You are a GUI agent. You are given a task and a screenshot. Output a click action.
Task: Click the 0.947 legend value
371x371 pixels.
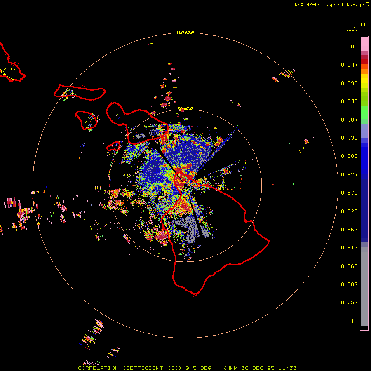click(349, 65)
